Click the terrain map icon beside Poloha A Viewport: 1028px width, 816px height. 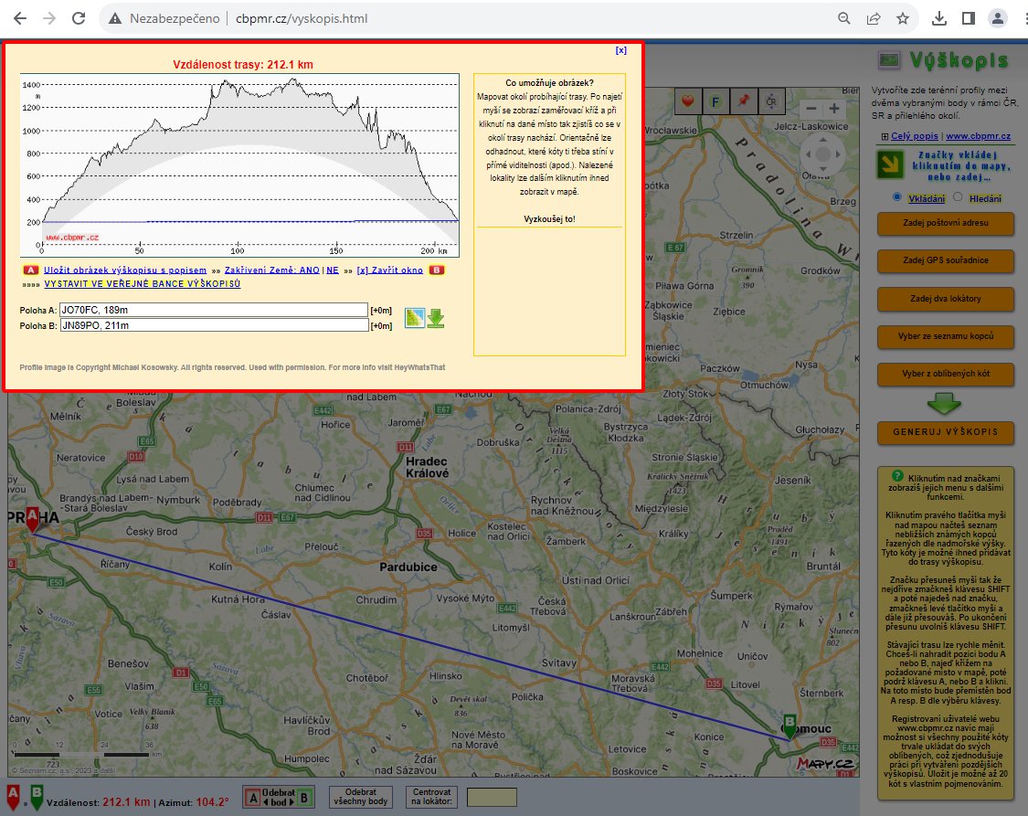click(414, 317)
